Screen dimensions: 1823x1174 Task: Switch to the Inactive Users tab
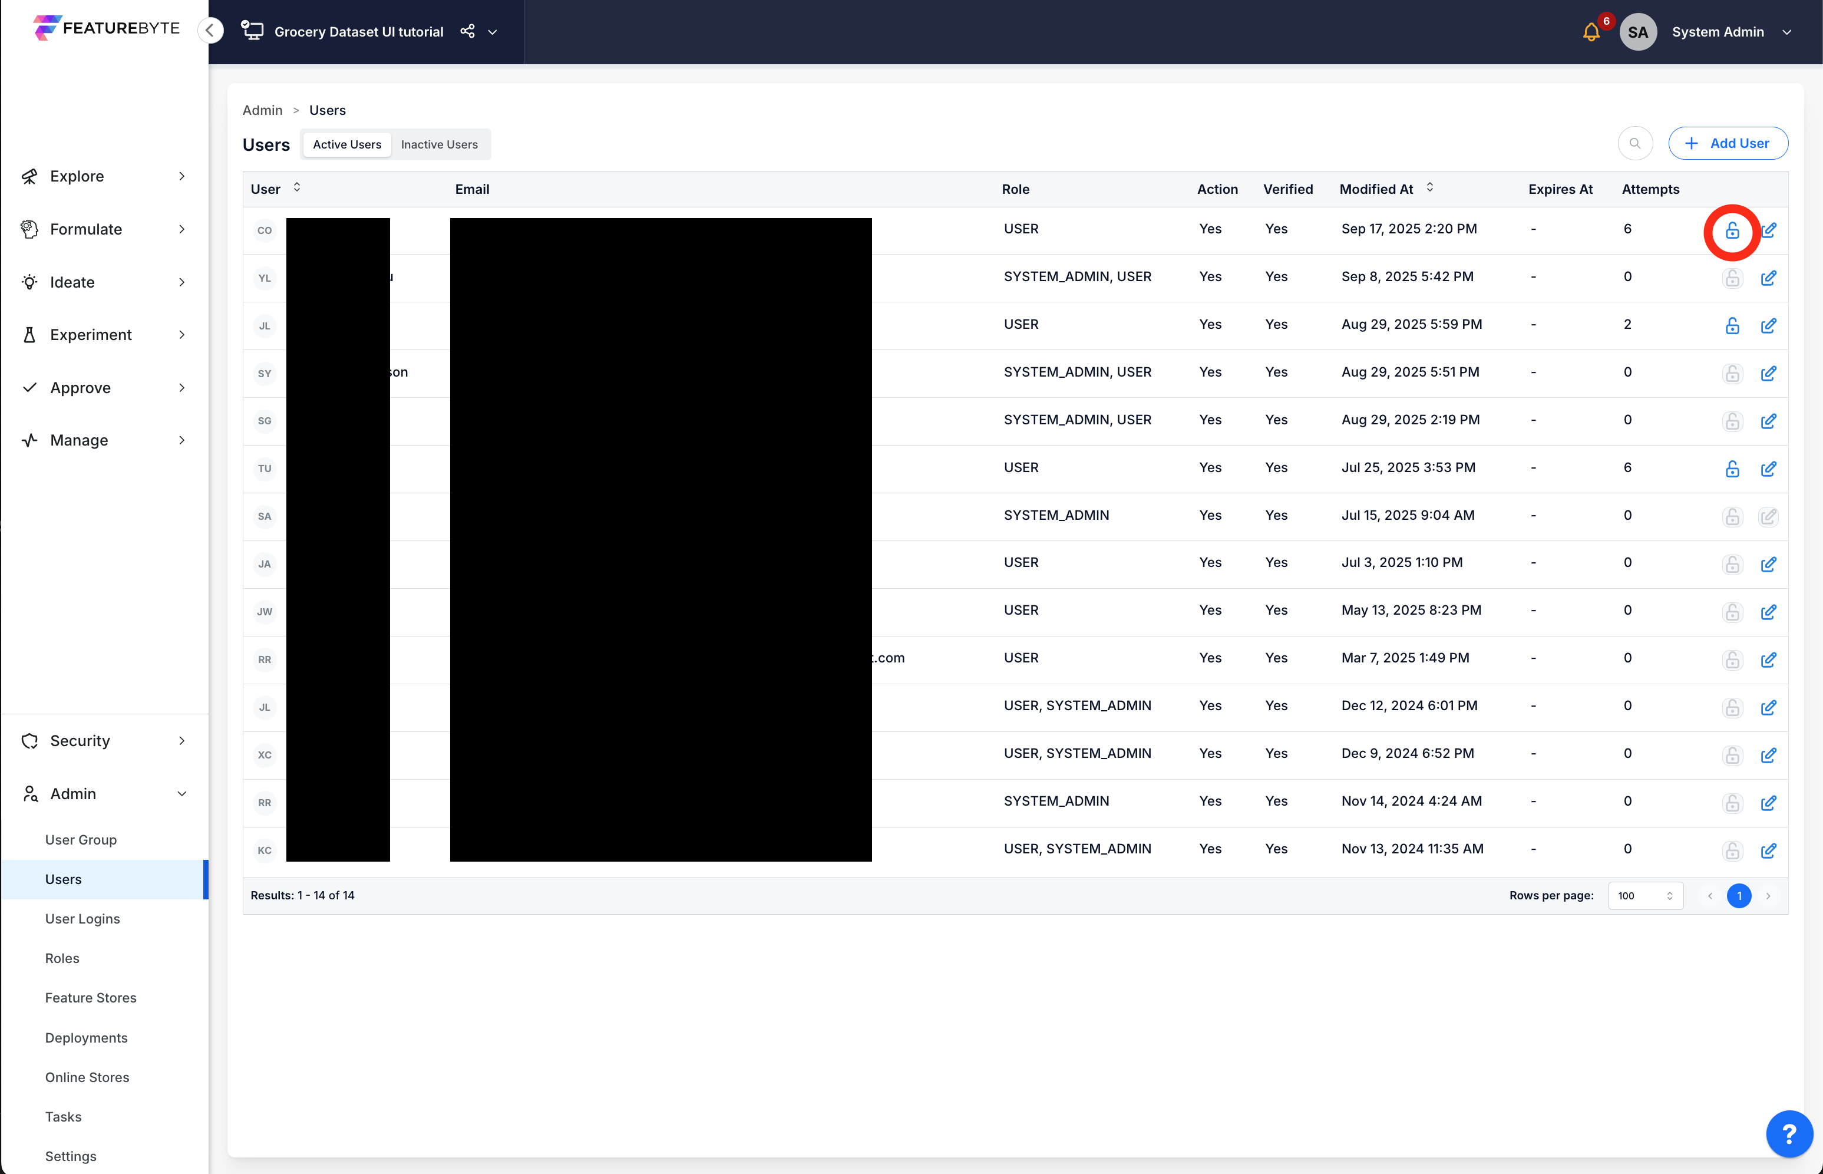click(x=439, y=145)
